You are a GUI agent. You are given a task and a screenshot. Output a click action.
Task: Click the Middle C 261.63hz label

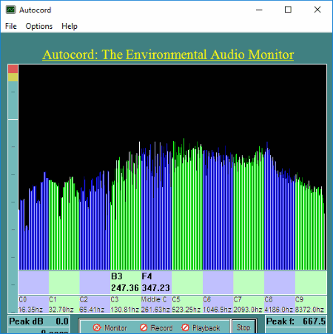click(156, 304)
